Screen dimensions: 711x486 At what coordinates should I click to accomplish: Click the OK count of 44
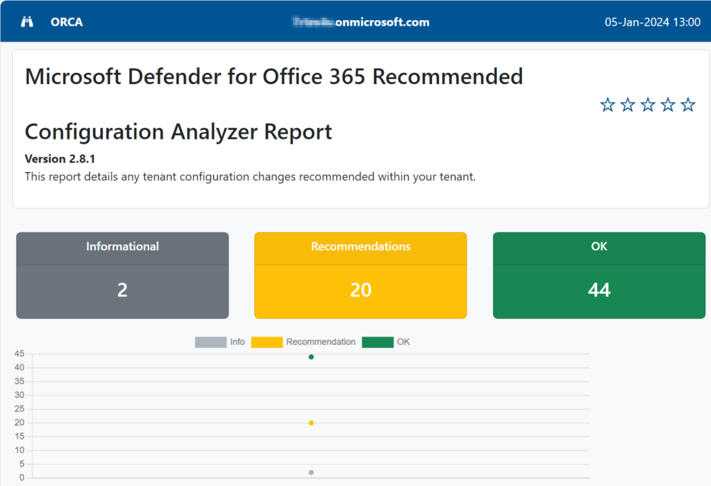(599, 290)
